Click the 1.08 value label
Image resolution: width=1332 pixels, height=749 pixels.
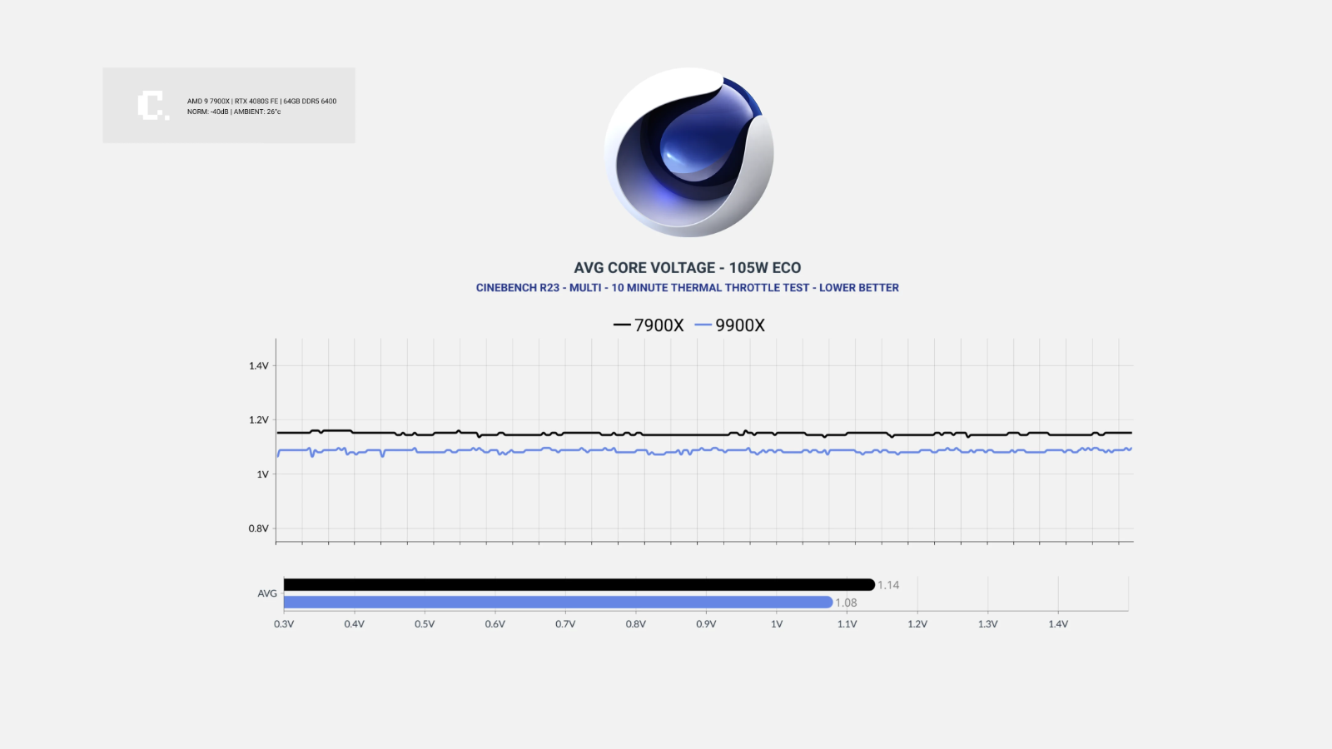[x=846, y=603]
